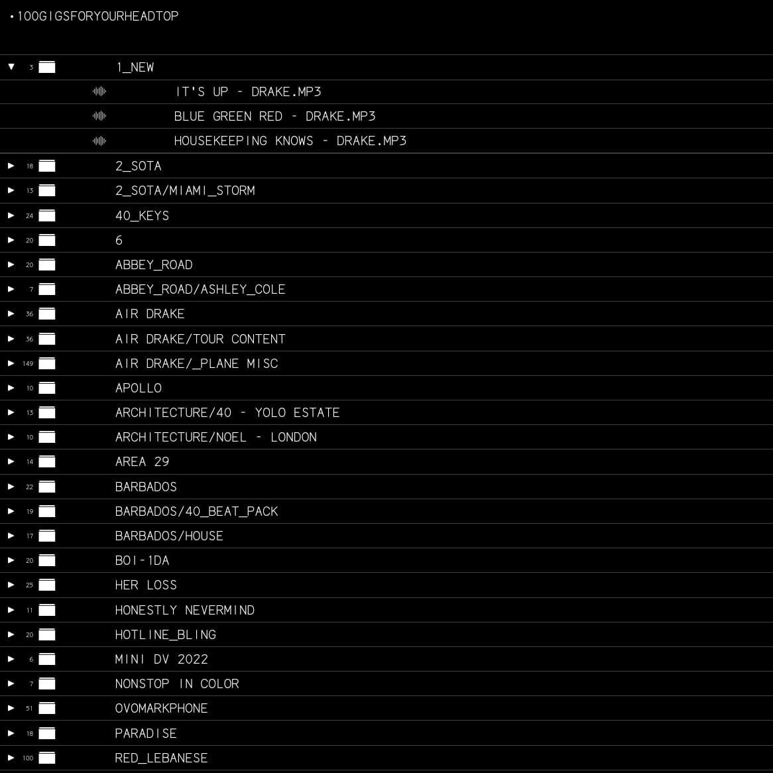Screen dimensions: 773x773
Task: Select the ARCHITECTURE/NOEL - LONDON folder
Action: click(215, 437)
